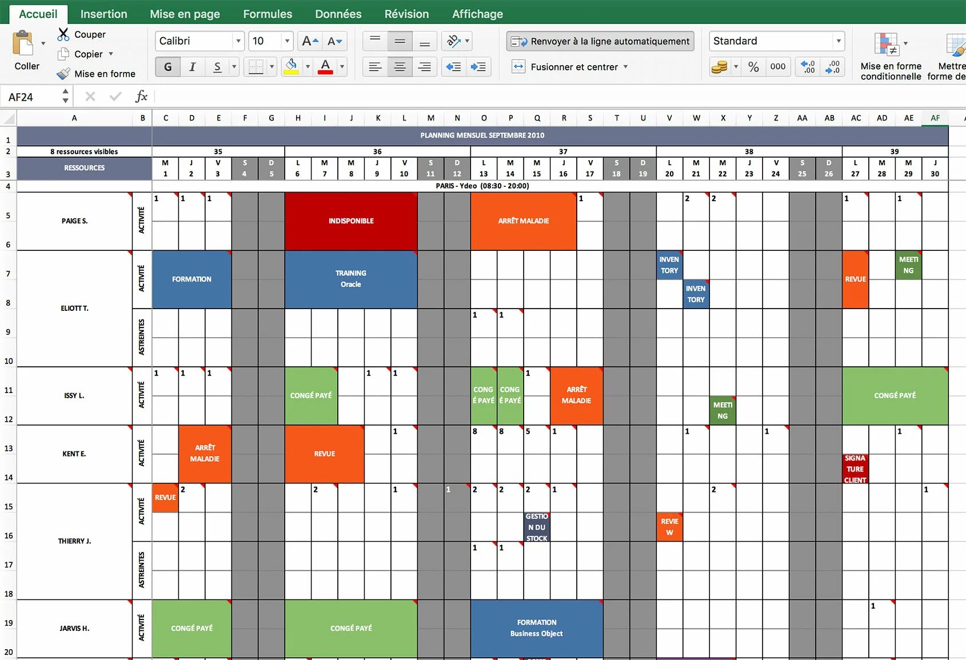Add a decimal place
Viewport: 966px width, 660px height.
[808, 67]
